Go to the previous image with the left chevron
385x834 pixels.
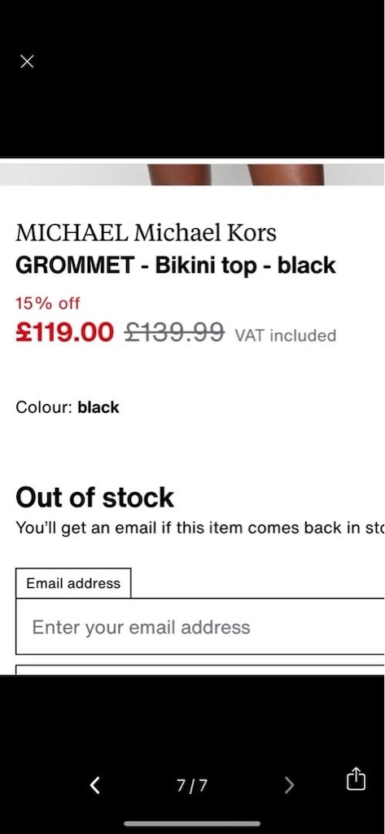(x=94, y=784)
